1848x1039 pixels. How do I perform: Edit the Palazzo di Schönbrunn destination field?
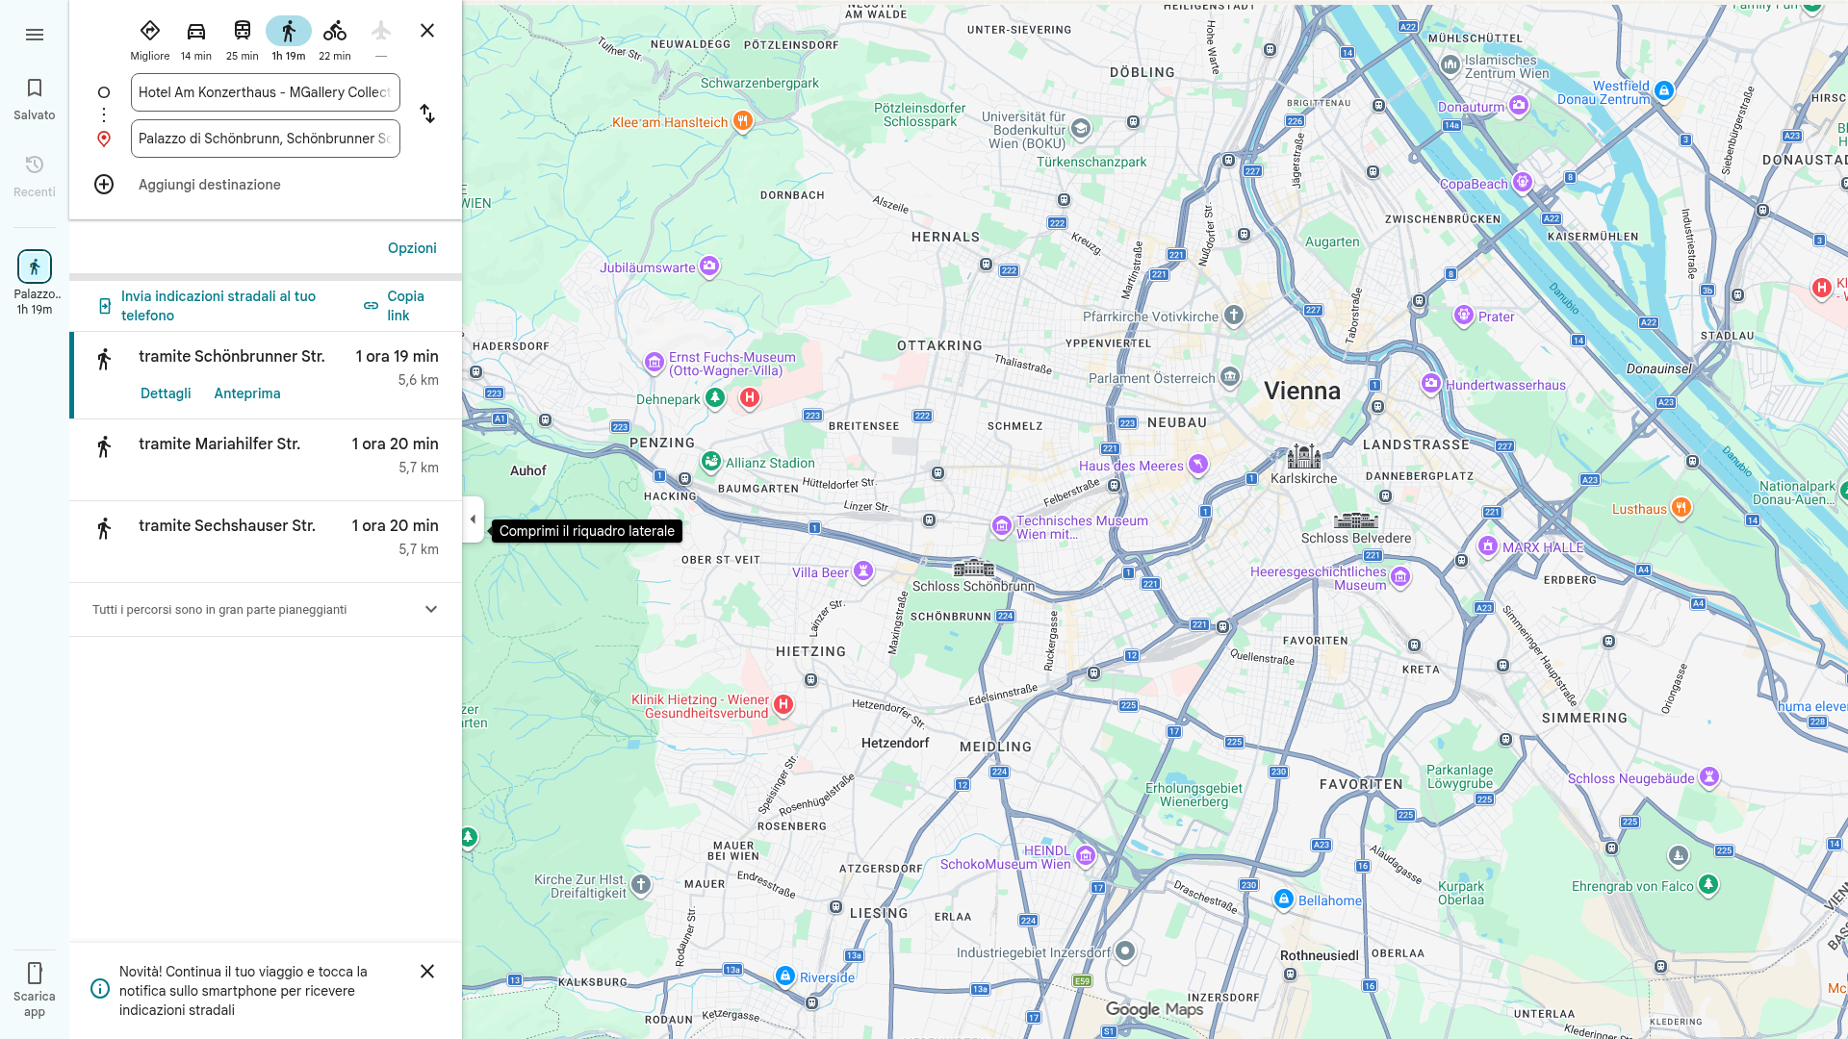coord(266,139)
